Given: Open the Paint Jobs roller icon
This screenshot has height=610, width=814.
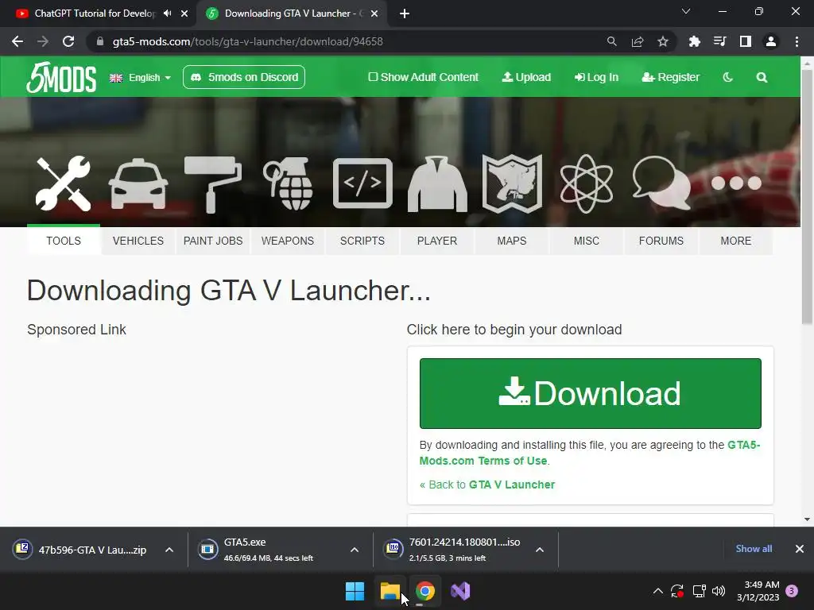Looking at the screenshot, I should pos(213,184).
